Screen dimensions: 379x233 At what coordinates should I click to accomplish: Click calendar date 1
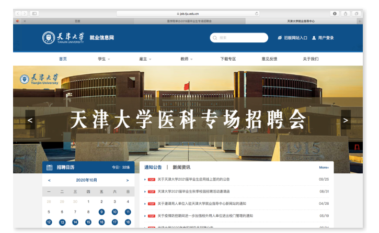pos(88,202)
